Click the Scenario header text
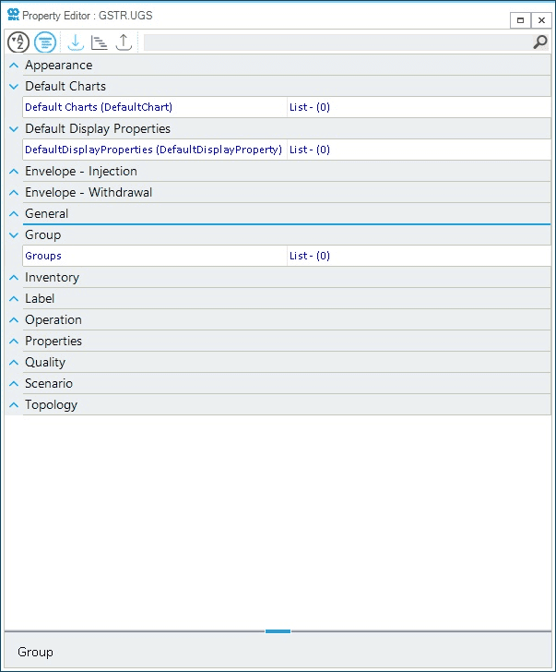Screen dimensions: 556x672 [x=49, y=384]
